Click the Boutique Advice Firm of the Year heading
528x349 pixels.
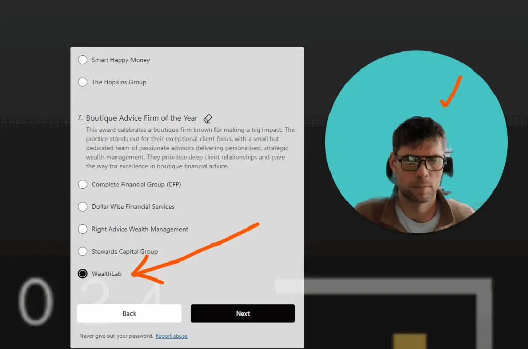pos(141,118)
